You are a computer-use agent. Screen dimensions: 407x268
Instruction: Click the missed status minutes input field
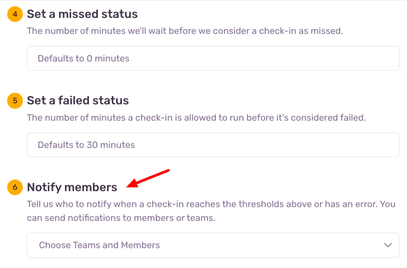click(x=213, y=58)
